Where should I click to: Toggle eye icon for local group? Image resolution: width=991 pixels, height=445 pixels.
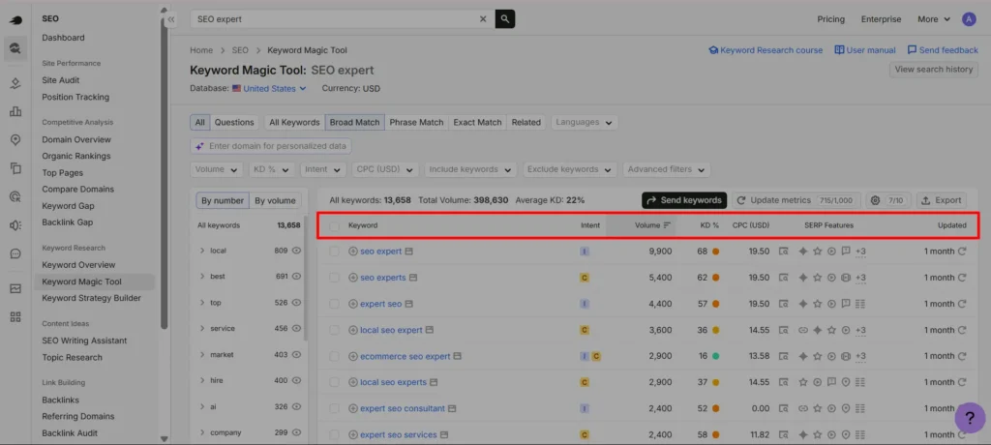pyautogui.click(x=296, y=251)
